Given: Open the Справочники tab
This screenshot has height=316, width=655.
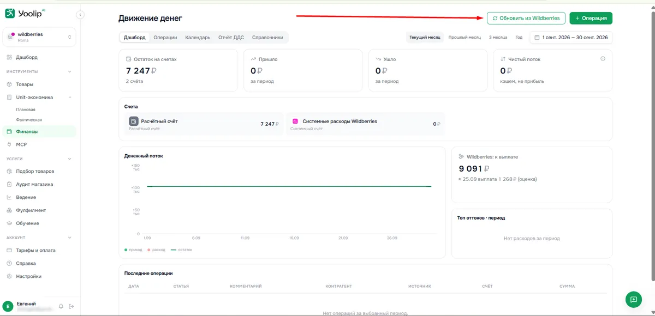Looking at the screenshot, I should [267, 38].
